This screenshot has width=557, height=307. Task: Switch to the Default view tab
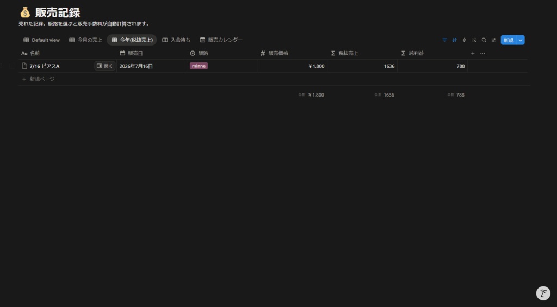point(41,40)
